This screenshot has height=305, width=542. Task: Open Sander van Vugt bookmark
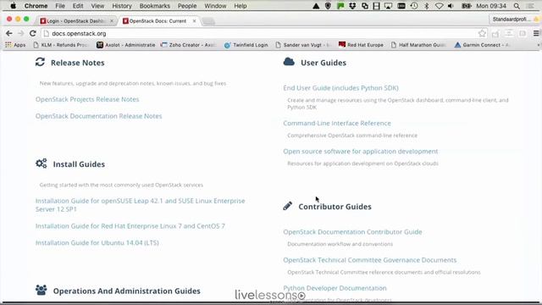[304, 45]
